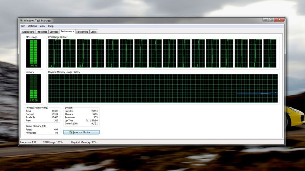Image resolution: width=305 pixels, height=171 pixels.
Task: Switch to the Networking tab
Action: pos(82,32)
